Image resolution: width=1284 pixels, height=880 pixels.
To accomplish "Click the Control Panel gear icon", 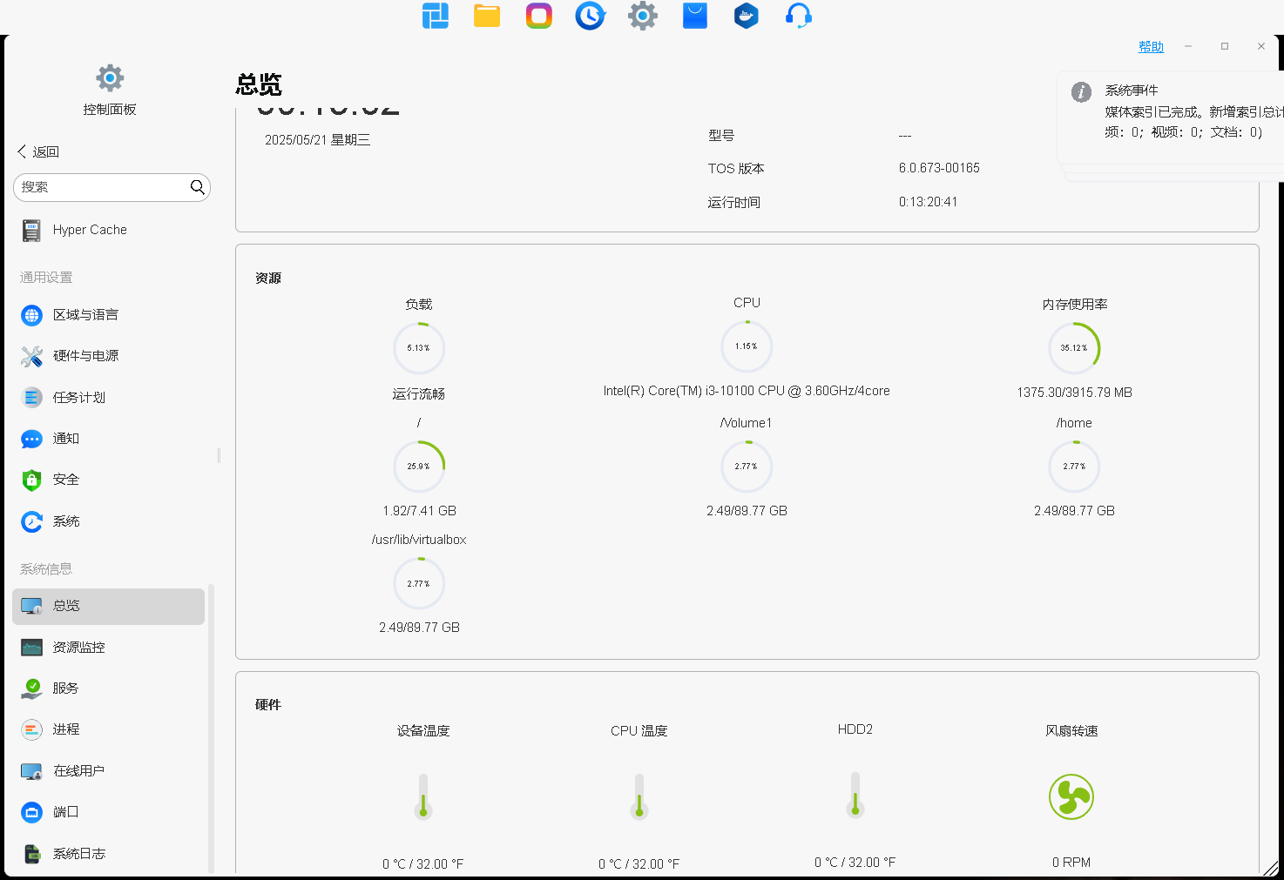I will (110, 78).
